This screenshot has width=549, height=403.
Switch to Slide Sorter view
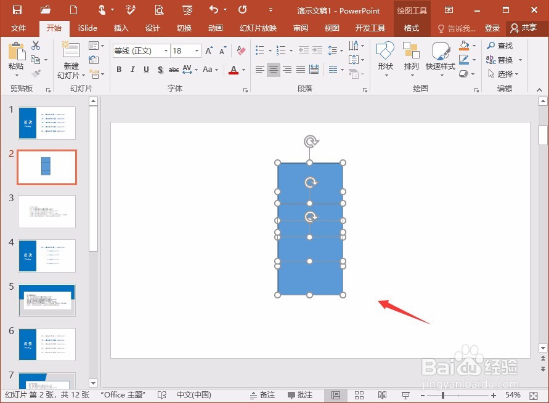pyautogui.click(x=359, y=396)
